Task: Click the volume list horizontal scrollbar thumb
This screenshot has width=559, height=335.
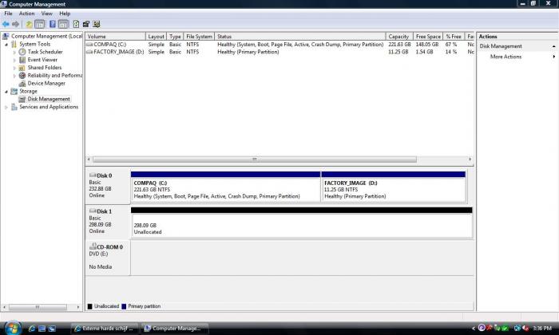Action: [255, 160]
